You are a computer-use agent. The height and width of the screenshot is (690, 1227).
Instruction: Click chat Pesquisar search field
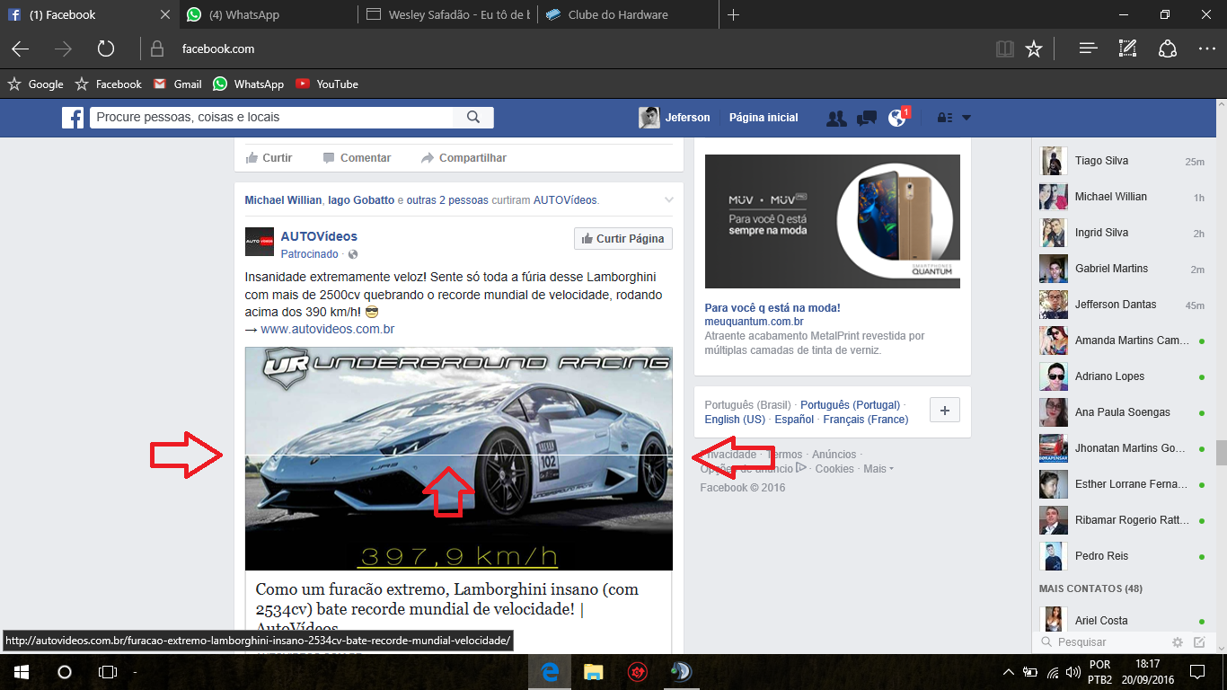tap(1103, 642)
